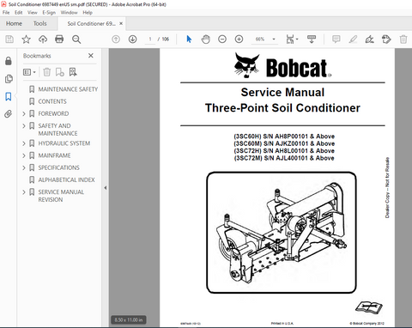The width and height of the screenshot is (412, 328).
Task: Jump to the ALPHABETICAL INDEX bookmark
Action: click(x=66, y=180)
